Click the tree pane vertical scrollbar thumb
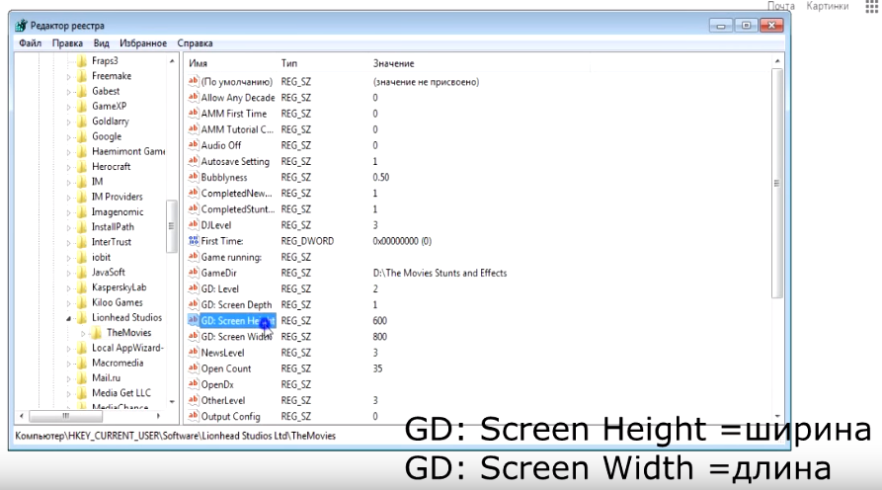 click(172, 226)
